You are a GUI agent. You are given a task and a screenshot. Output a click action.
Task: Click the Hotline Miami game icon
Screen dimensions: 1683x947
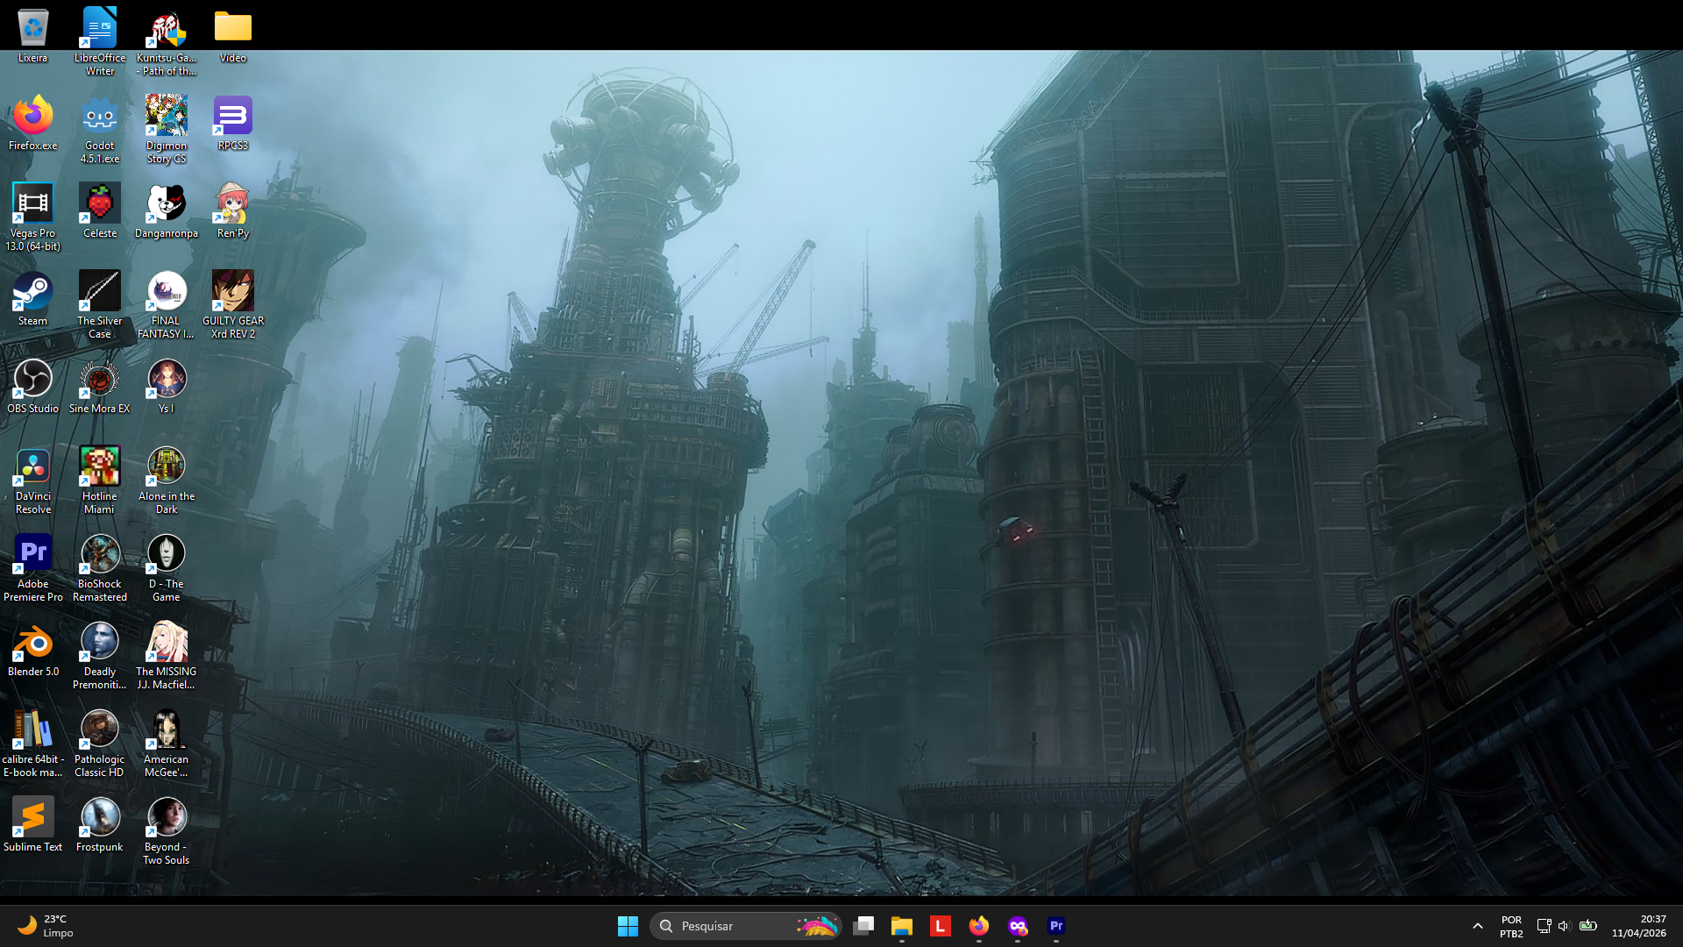[x=99, y=468]
